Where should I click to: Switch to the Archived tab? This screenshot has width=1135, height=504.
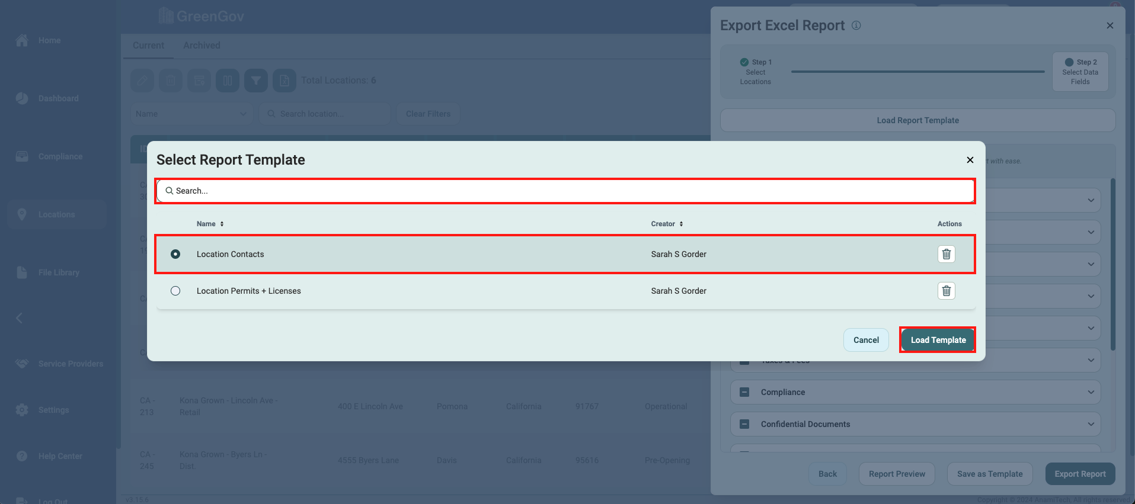click(x=202, y=46)
